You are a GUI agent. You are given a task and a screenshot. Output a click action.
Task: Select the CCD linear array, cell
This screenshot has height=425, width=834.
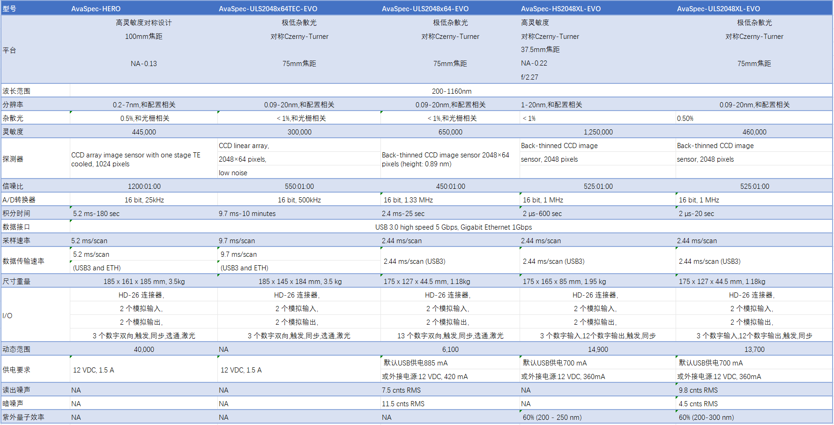[299, 145]
